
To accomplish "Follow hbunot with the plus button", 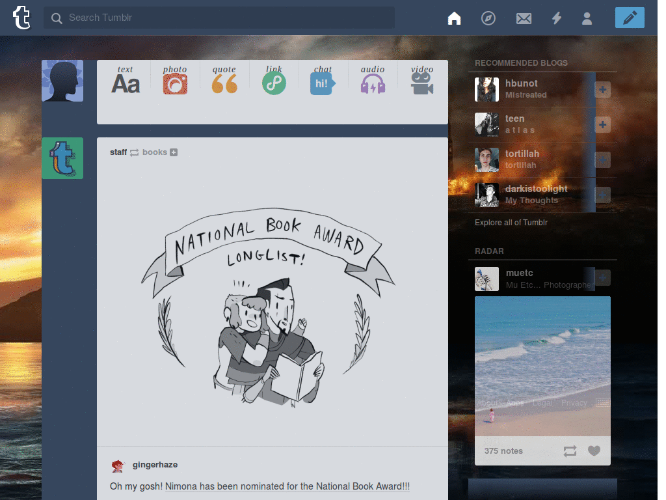I will [602, 90].
